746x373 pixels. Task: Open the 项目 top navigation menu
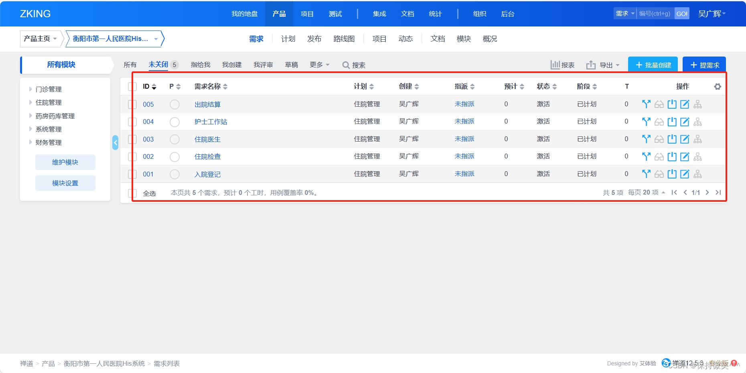[x=307, y=14]
